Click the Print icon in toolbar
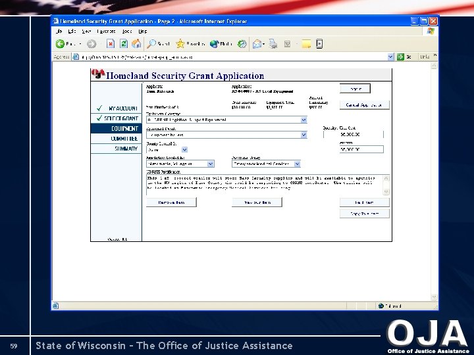 pos(273,44)
